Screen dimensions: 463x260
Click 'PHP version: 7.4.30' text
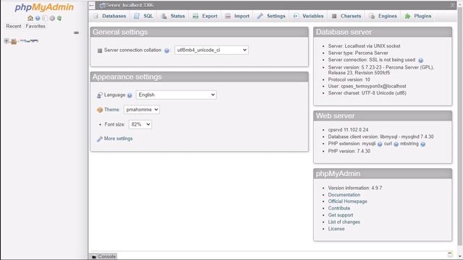349,151
